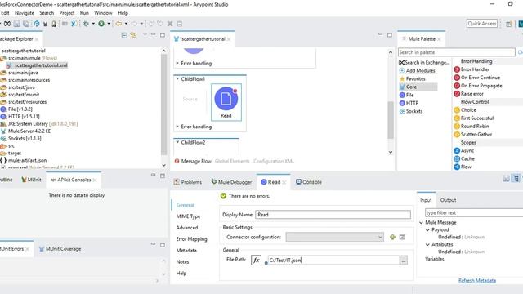Open the Project menu
The height and width of the screenshot is (294, 523).
point(67,13)
